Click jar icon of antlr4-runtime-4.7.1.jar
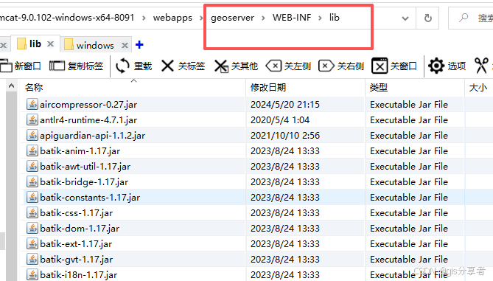 (32, 119)
